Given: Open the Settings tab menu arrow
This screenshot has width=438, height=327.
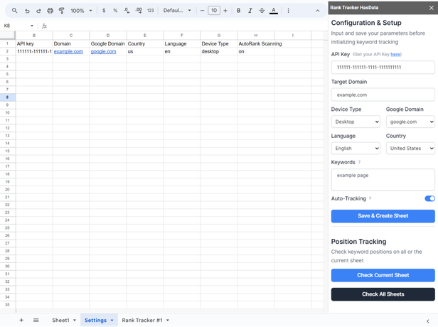Looking at the screenshot, I should point(112,321).
